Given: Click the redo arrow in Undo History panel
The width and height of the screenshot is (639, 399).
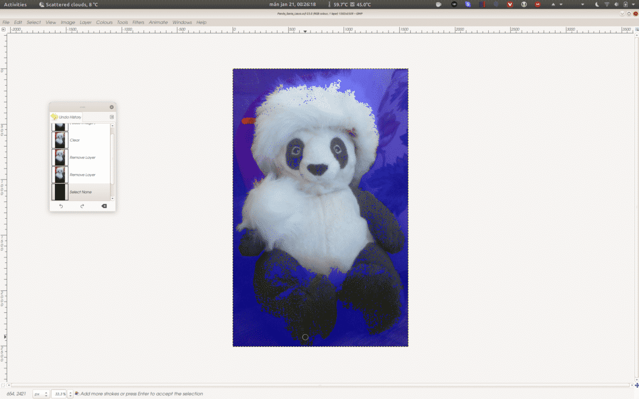Looking at the screenshot, I should coord(82,206).
